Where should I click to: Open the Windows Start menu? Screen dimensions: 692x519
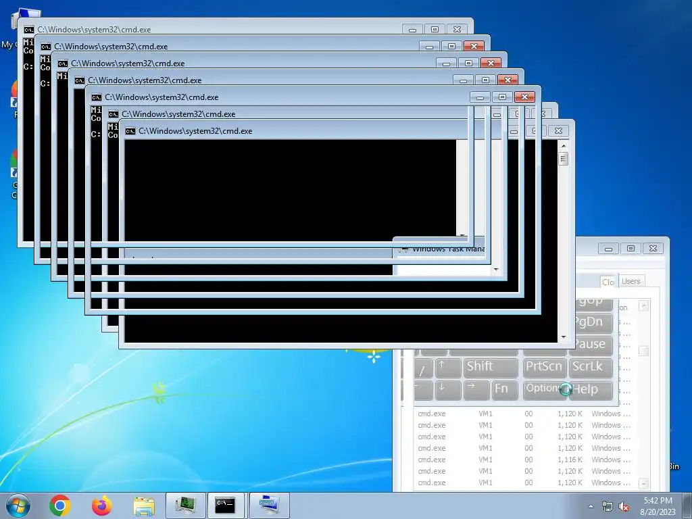click(x=18, y=505)
